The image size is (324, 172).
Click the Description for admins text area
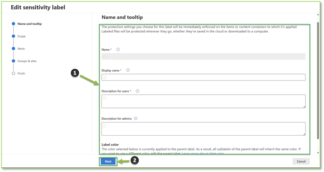click(203, 129)
